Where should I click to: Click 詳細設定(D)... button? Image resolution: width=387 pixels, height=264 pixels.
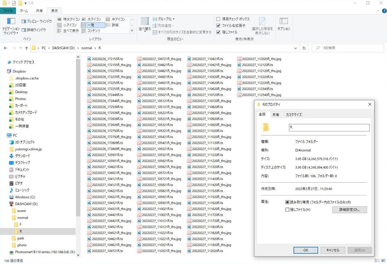point(350,210)
